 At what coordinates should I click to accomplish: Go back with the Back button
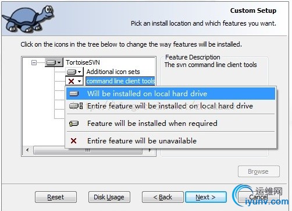163,197
